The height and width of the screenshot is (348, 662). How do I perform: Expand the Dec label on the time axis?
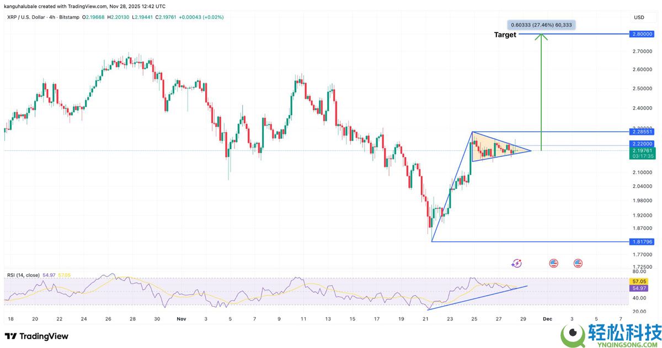547,318
